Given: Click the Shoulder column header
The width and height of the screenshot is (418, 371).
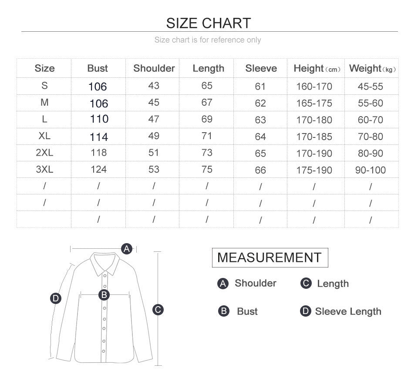Looking at the screenshot, I should tap(154, 68).
